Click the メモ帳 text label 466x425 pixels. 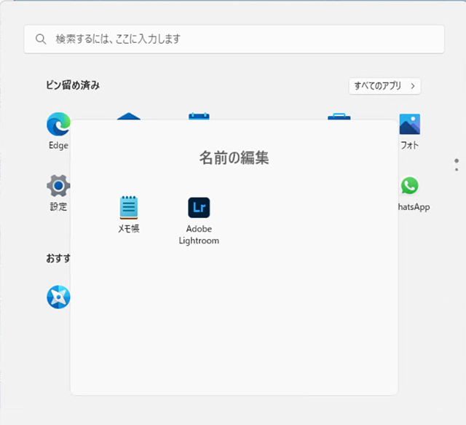[129, 229]
